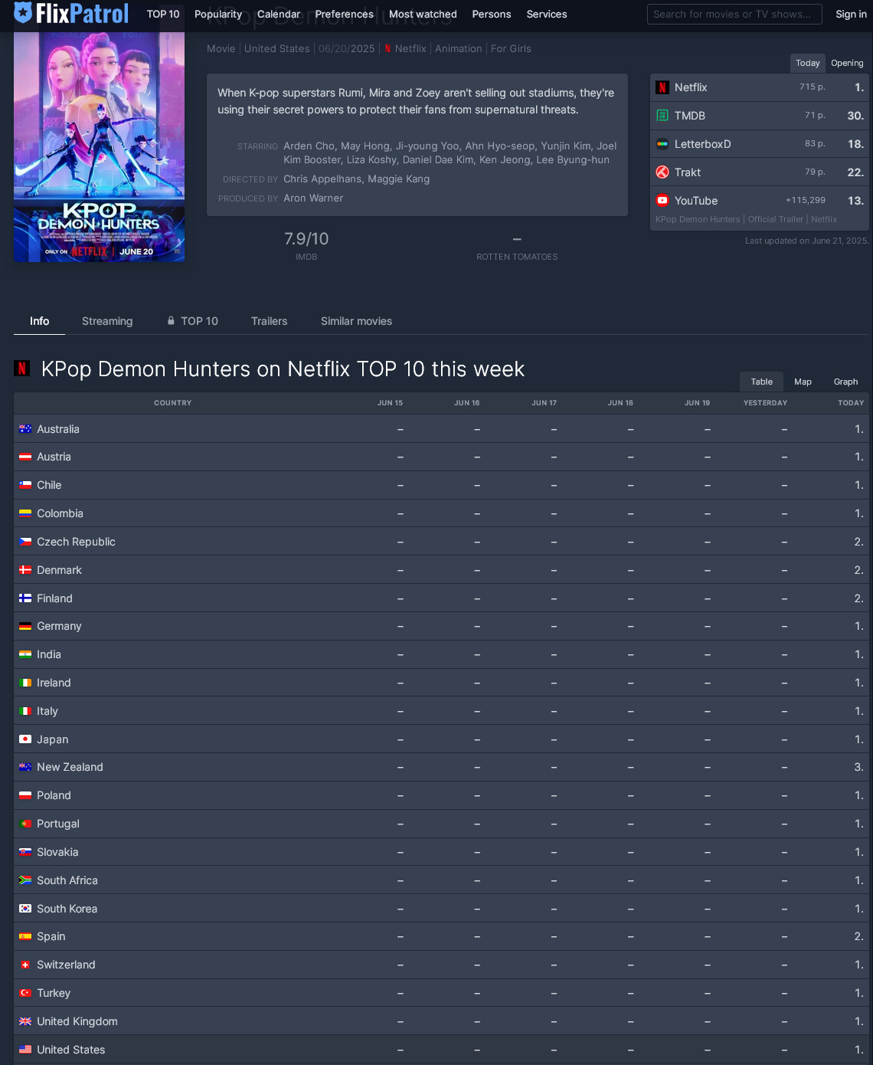Open the Similar movies tab
The height and width of the screenshot is (1065, 873).
[x=356, y=321]
